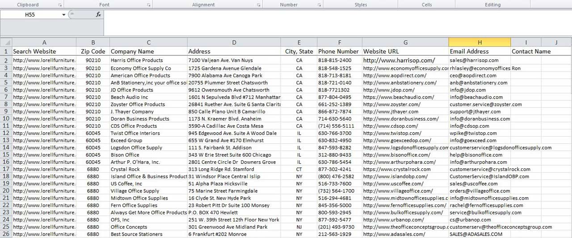This screenshot has width=572, height=238.
Task: Click the info@goexceed.com cell
Action: [x=479, y=140]
